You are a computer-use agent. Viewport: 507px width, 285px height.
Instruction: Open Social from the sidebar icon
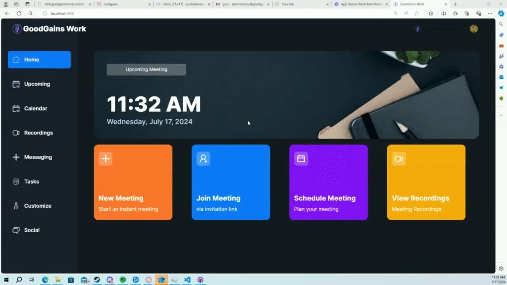click(15, 230)
